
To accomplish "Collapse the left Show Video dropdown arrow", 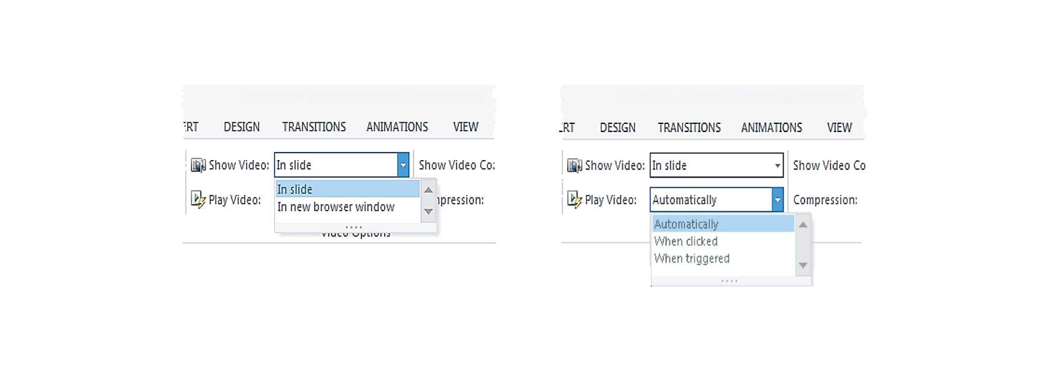I will tap(403, 165).
